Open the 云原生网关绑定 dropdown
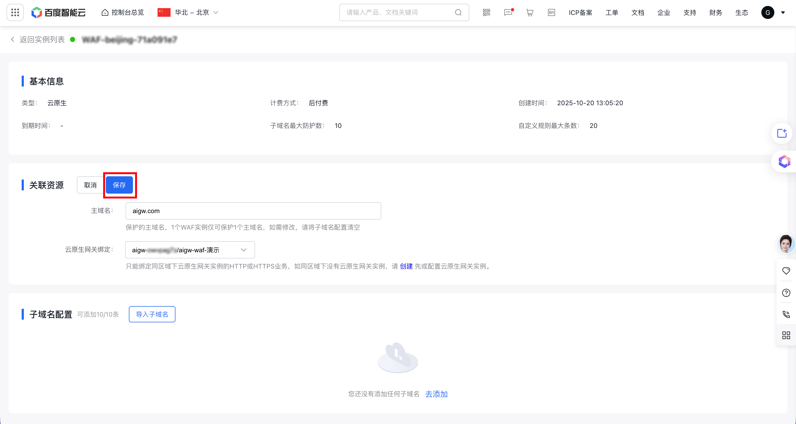Viewport: 796px width, 424px height. [x=190, y=250]
